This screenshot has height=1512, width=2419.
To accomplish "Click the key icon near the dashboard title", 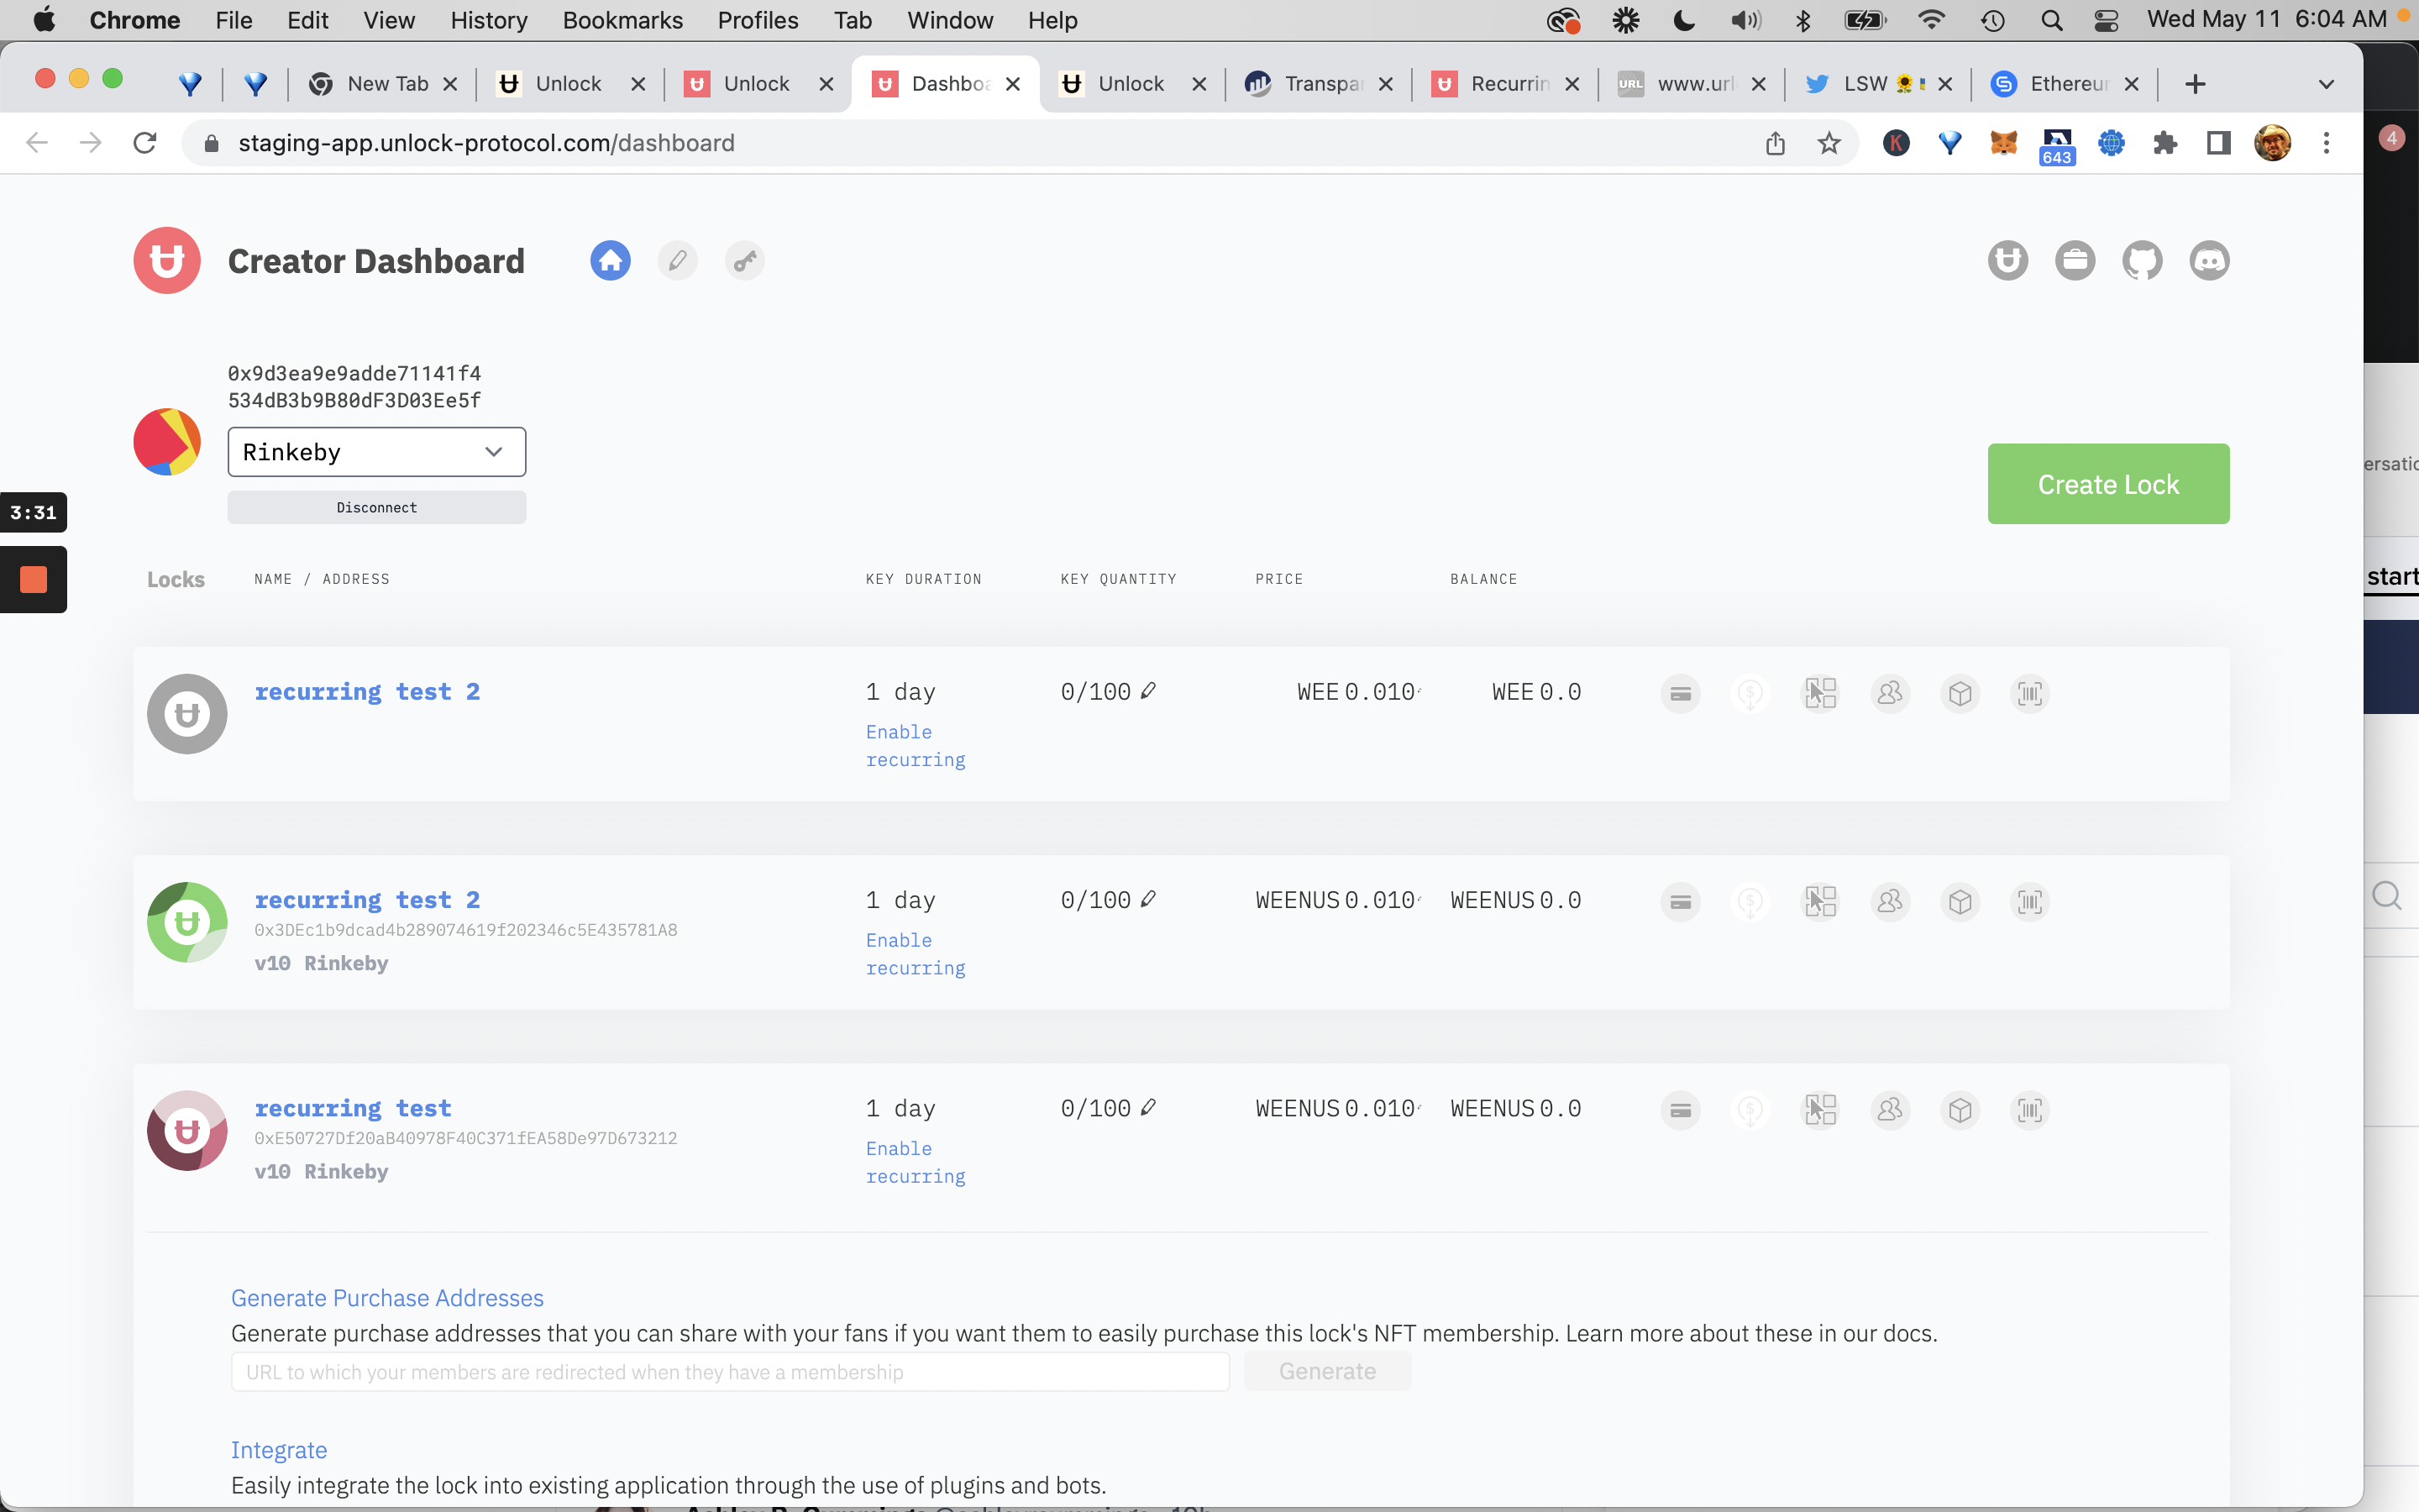I will coord(745,260).
